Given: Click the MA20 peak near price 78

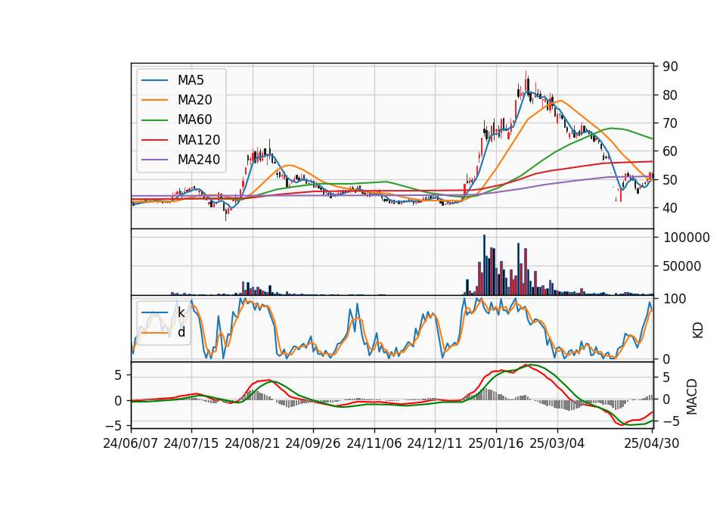Looking at the screenshot, I should (561, 101).
